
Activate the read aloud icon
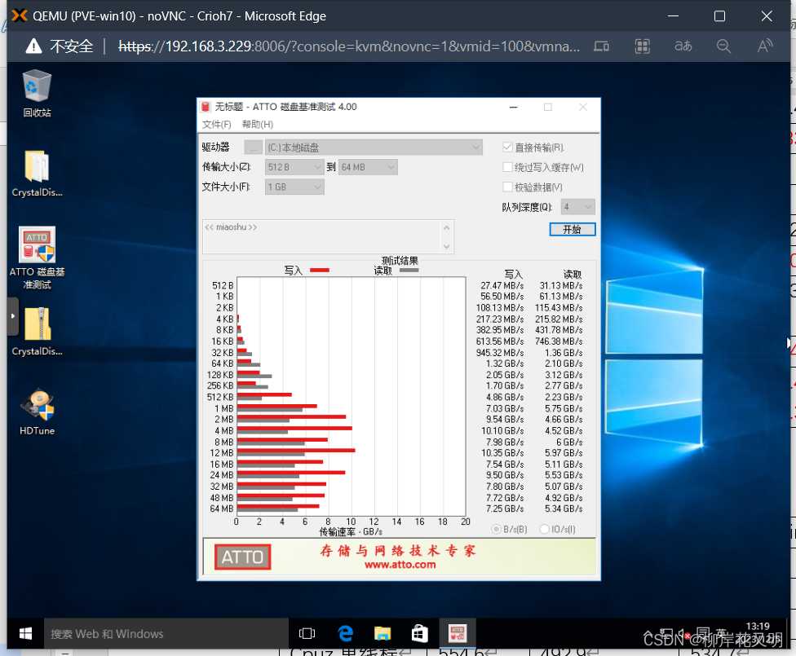tap(764, 46)
